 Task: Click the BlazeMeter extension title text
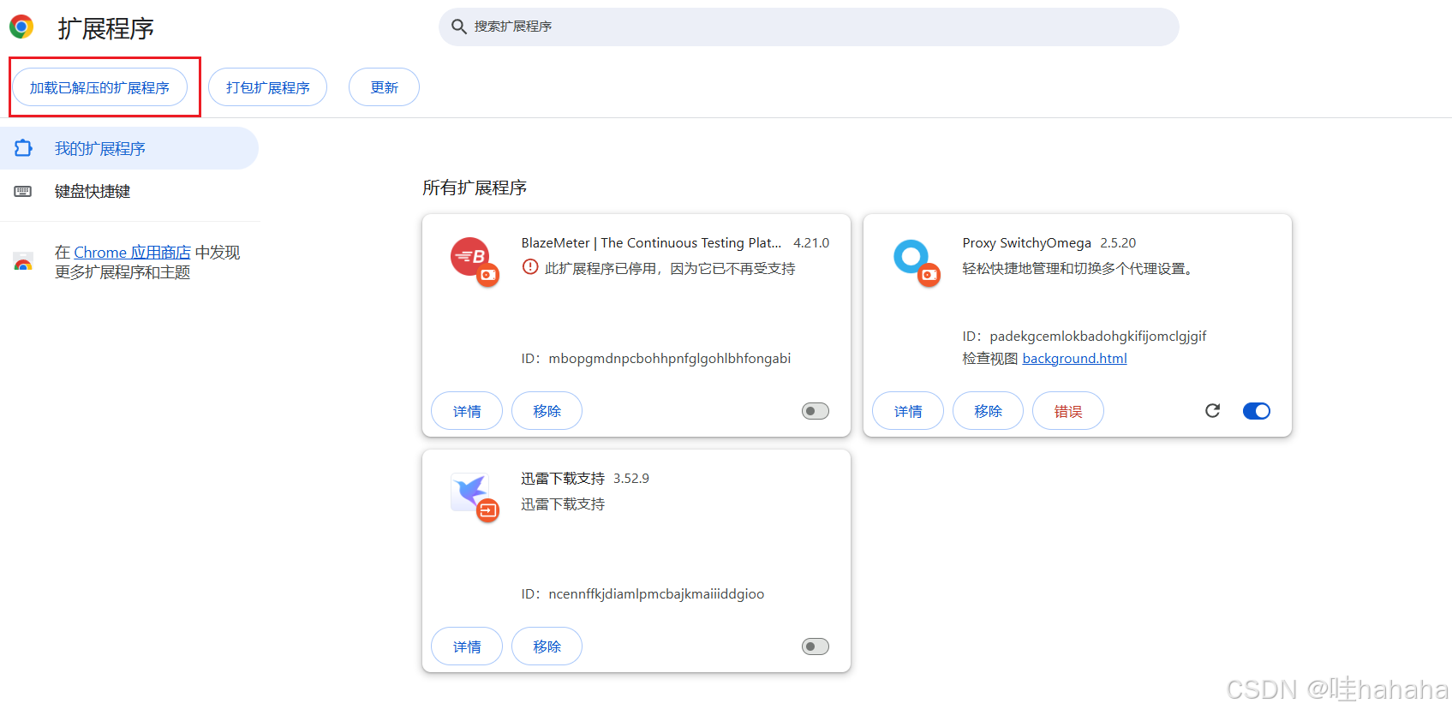[651, 243]
